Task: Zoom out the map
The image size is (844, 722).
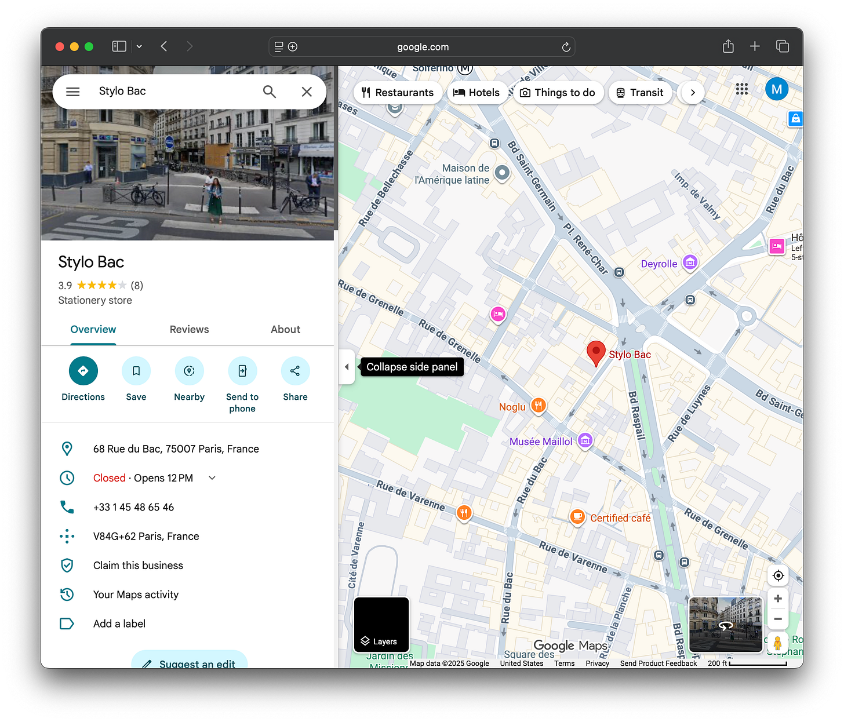Action: tap(778, 619)
